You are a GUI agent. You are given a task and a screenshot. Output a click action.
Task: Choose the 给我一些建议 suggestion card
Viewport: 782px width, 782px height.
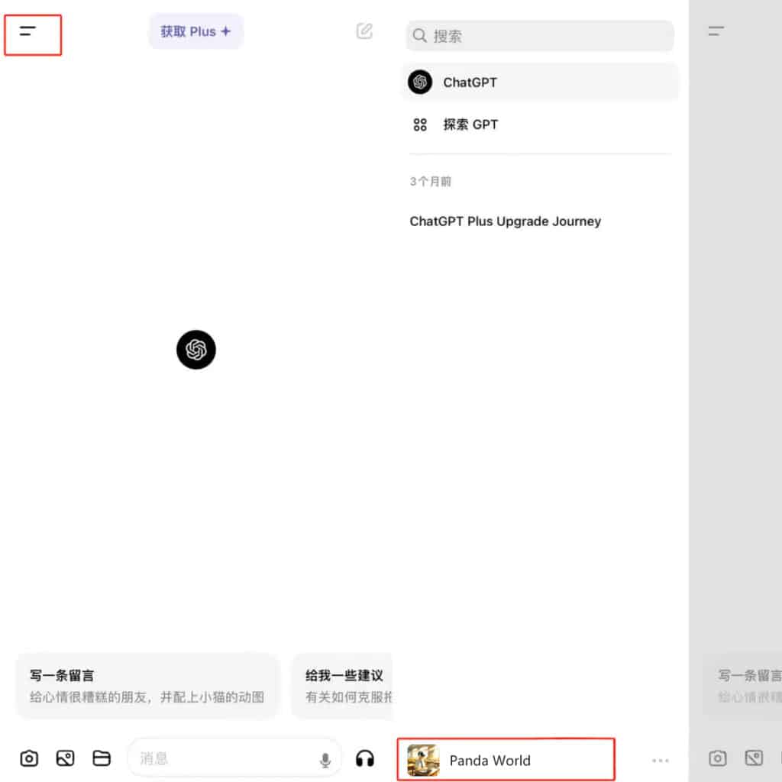pyautogui.click(x=342, y=686)
